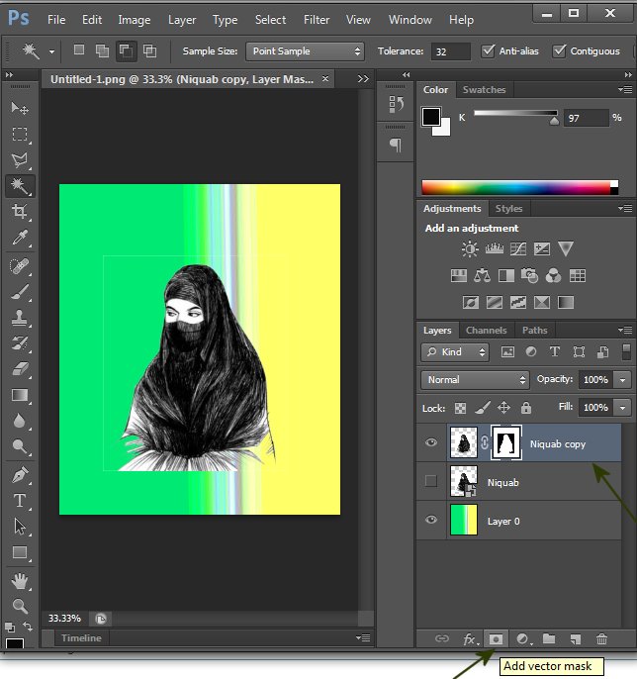Click the foreground color swatch in Color panel

[x=431, y=117]
